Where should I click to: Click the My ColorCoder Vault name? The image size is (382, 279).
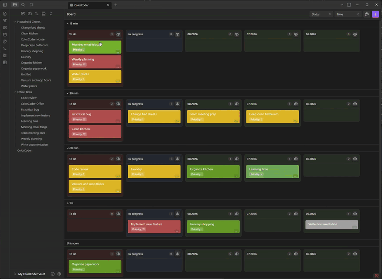coord(32,274)
